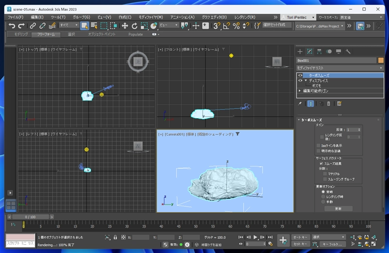Select the Link tool icon
The height and width of the screenshot is (253, 389).
pos(33,26)
